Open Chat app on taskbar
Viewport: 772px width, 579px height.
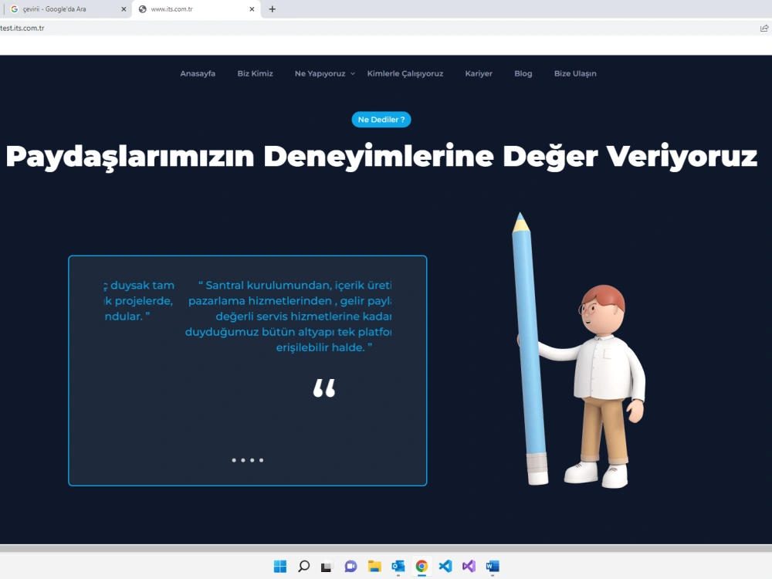click(350, 567)
